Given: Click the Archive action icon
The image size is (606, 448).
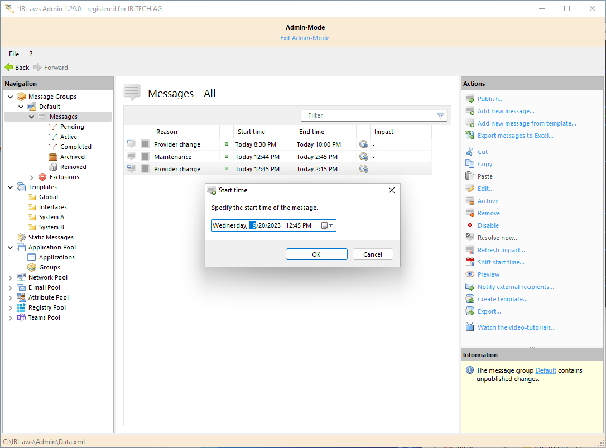Looking at the screenshot, I should 470,201.
